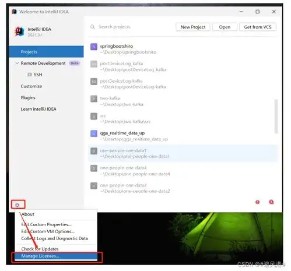Open the two-kafka project
The width and height of the screenshot is (291, 271).
pos(183,101)
